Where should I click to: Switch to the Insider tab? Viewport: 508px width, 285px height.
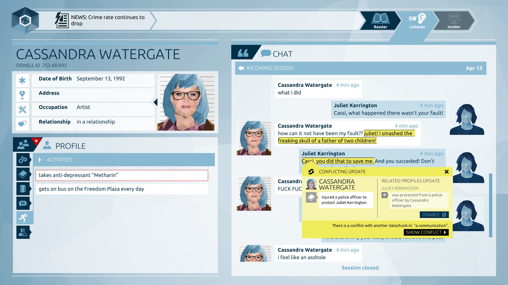click(x=454, y=21)
